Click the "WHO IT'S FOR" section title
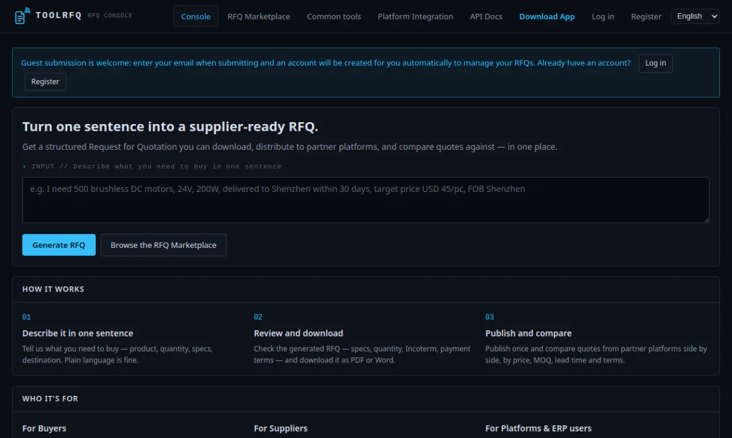 [x=50, y=399]
